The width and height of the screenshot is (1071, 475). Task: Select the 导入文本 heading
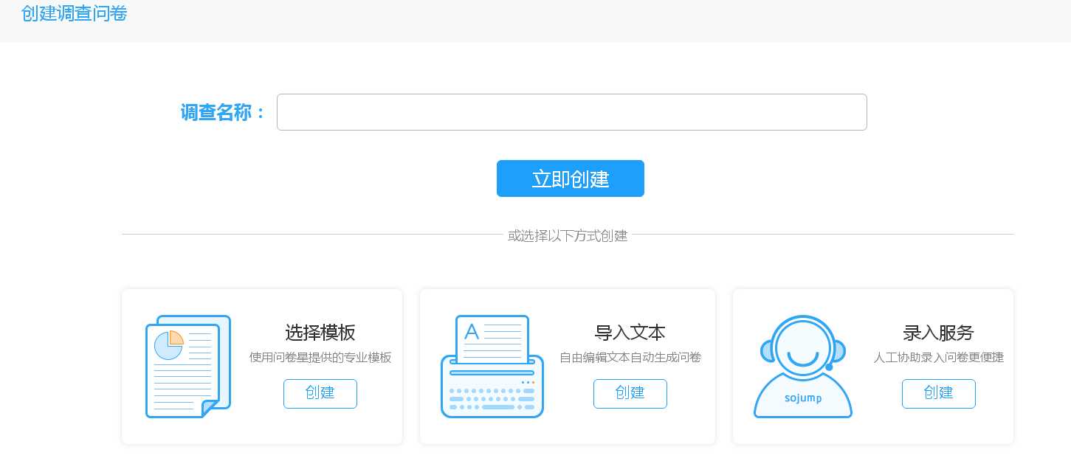tap(630, 333)
